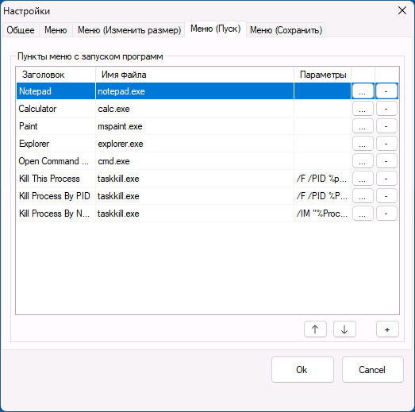Image resolution: width=415 pixels, height=412 pixels.
Task: Click taskkill.exe in Kill Process By PID row
Action: [194, 196]
